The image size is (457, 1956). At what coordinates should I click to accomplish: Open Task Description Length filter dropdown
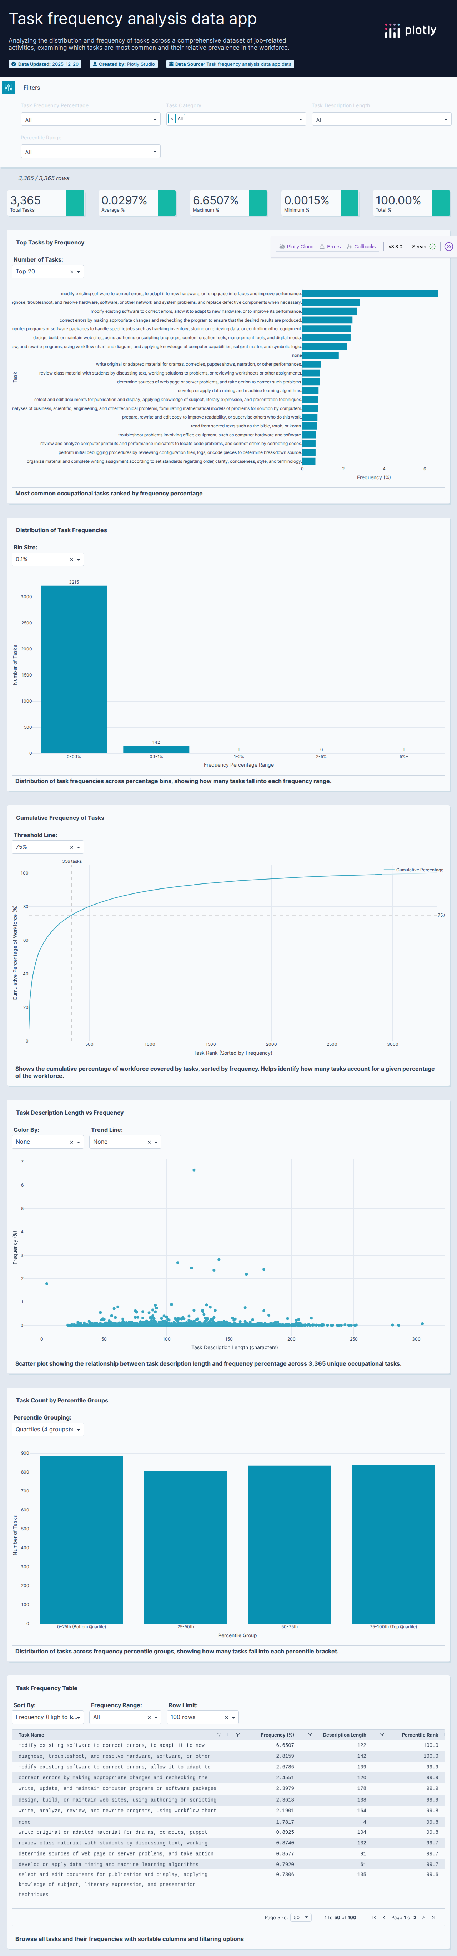point(382,119)
